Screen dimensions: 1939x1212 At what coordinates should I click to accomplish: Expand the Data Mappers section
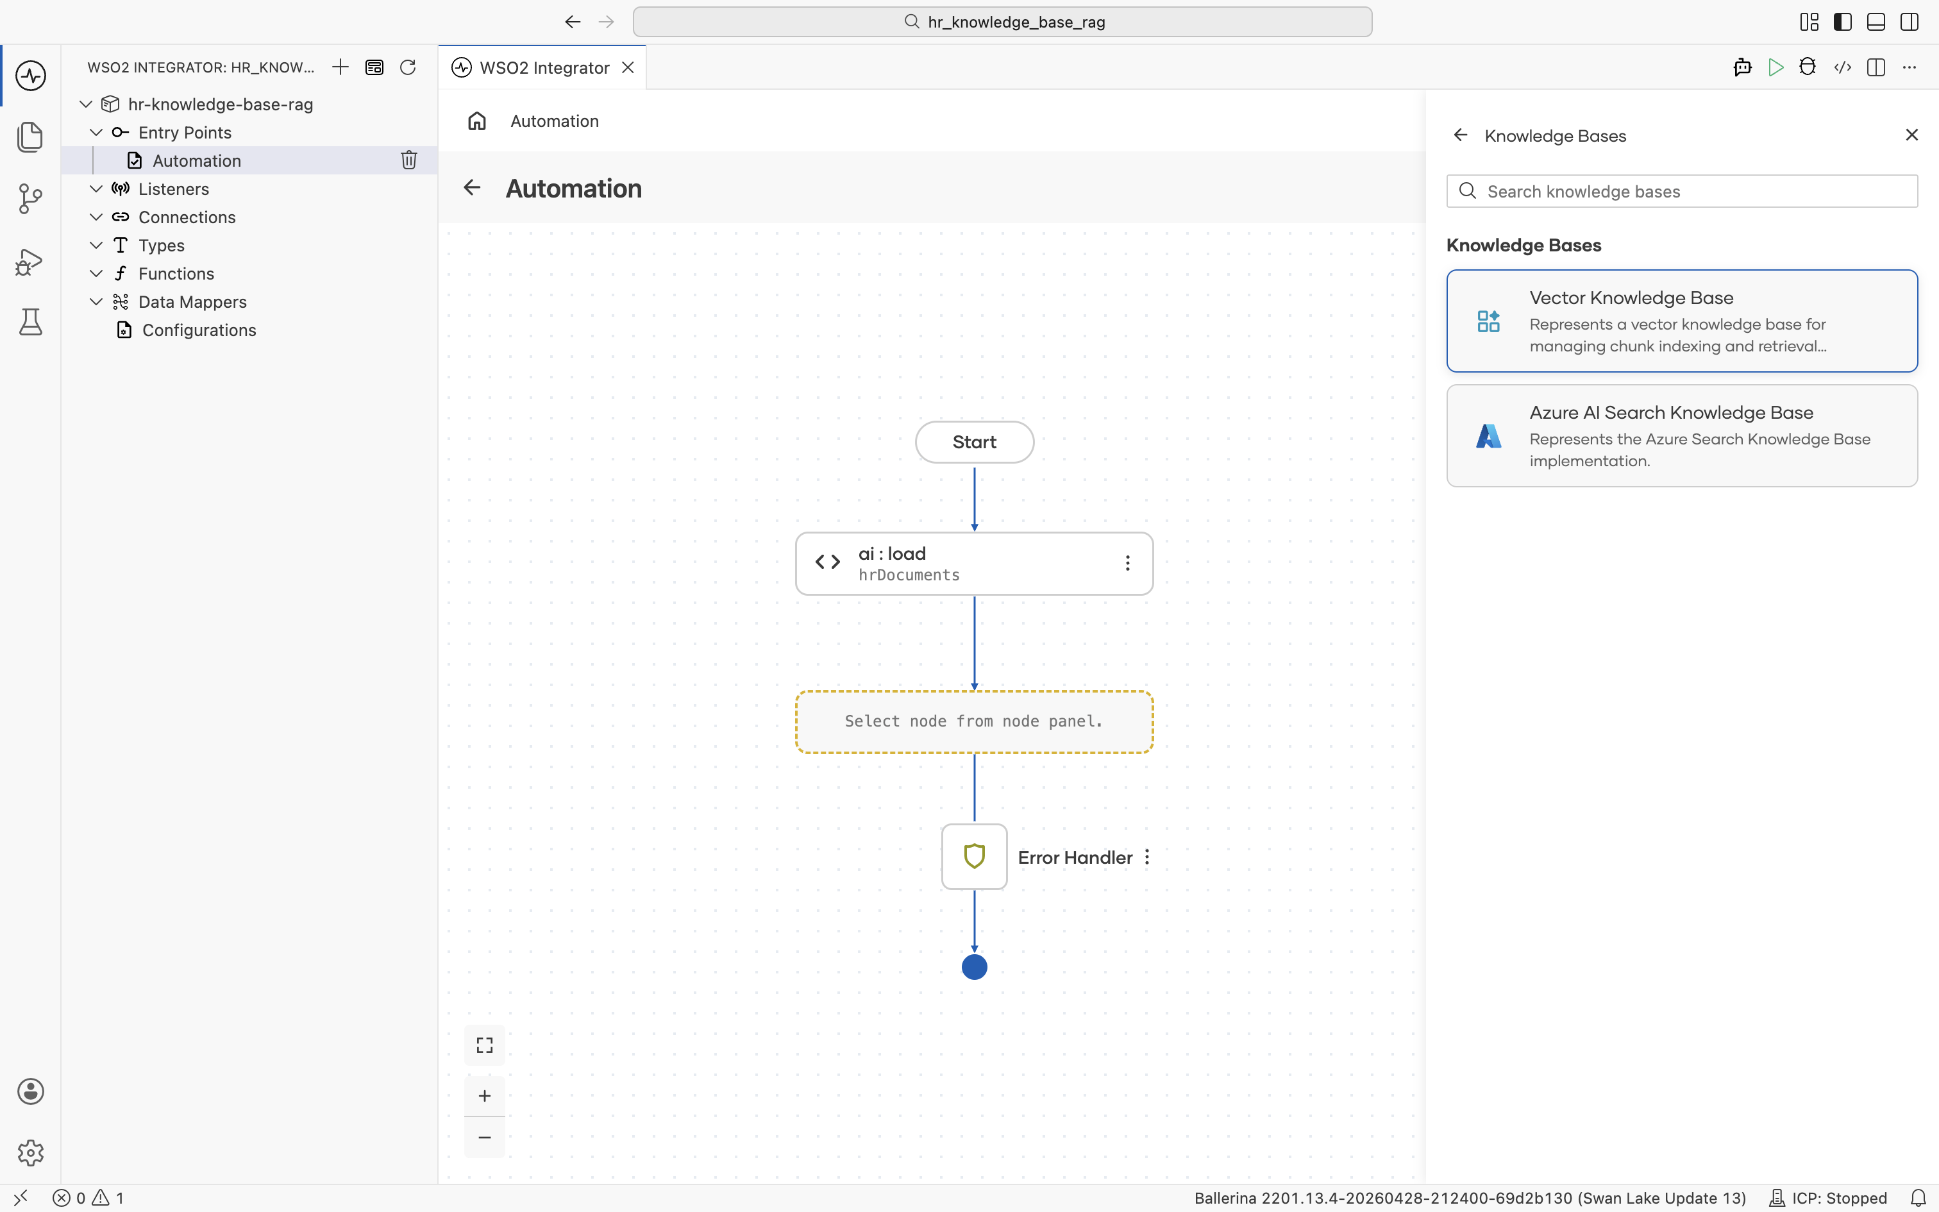tap(96, 302)
